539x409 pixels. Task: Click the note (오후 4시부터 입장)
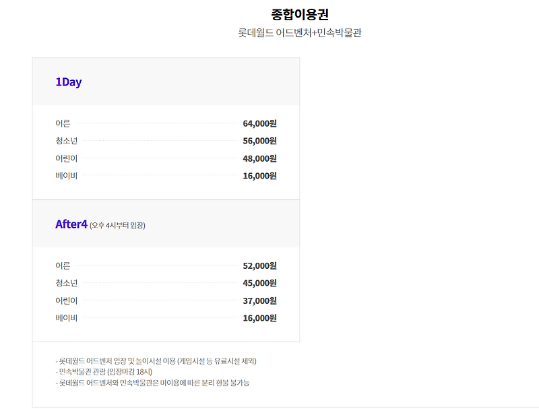pos(117,226)
